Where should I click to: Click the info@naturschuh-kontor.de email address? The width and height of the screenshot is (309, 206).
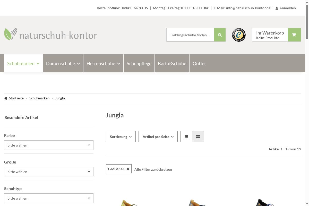[248, 8]
